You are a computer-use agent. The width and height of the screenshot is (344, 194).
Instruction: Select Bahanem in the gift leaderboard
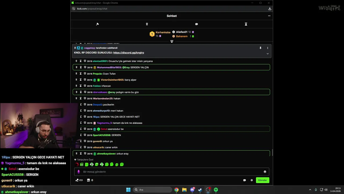[x=182, y=36]
